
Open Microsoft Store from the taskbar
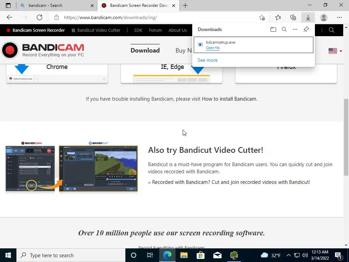(200, 255)
